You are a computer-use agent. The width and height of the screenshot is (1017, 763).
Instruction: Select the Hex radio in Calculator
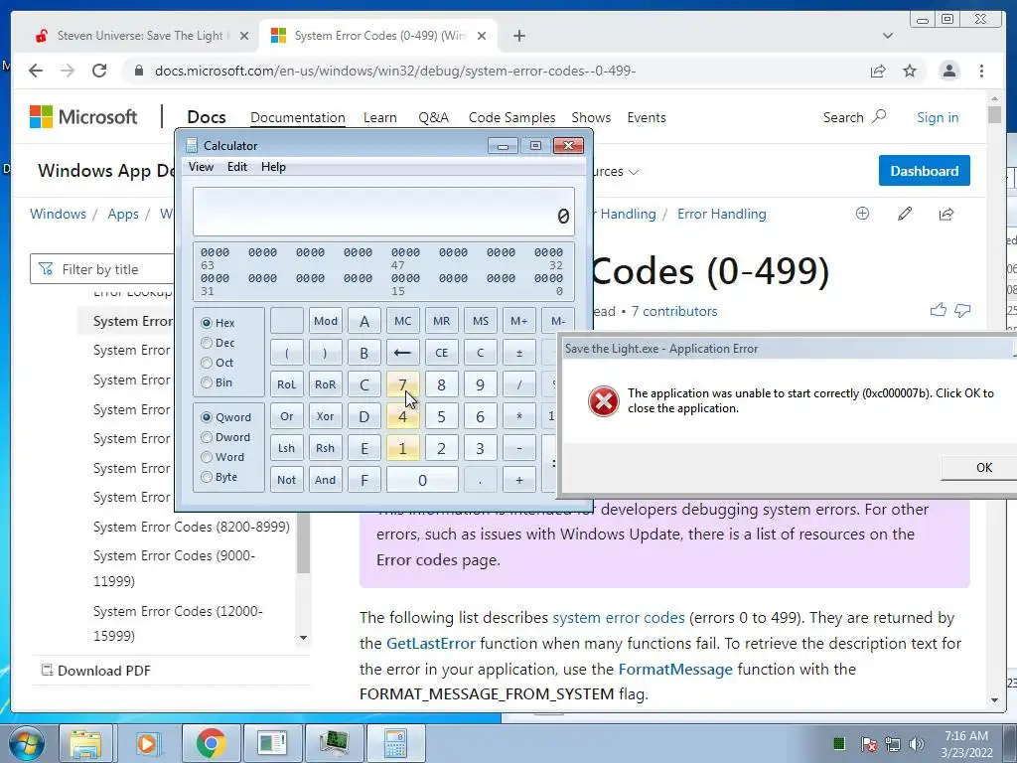pos(207,323)
